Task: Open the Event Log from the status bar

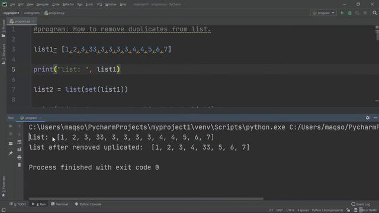Action: coord(361,204)
